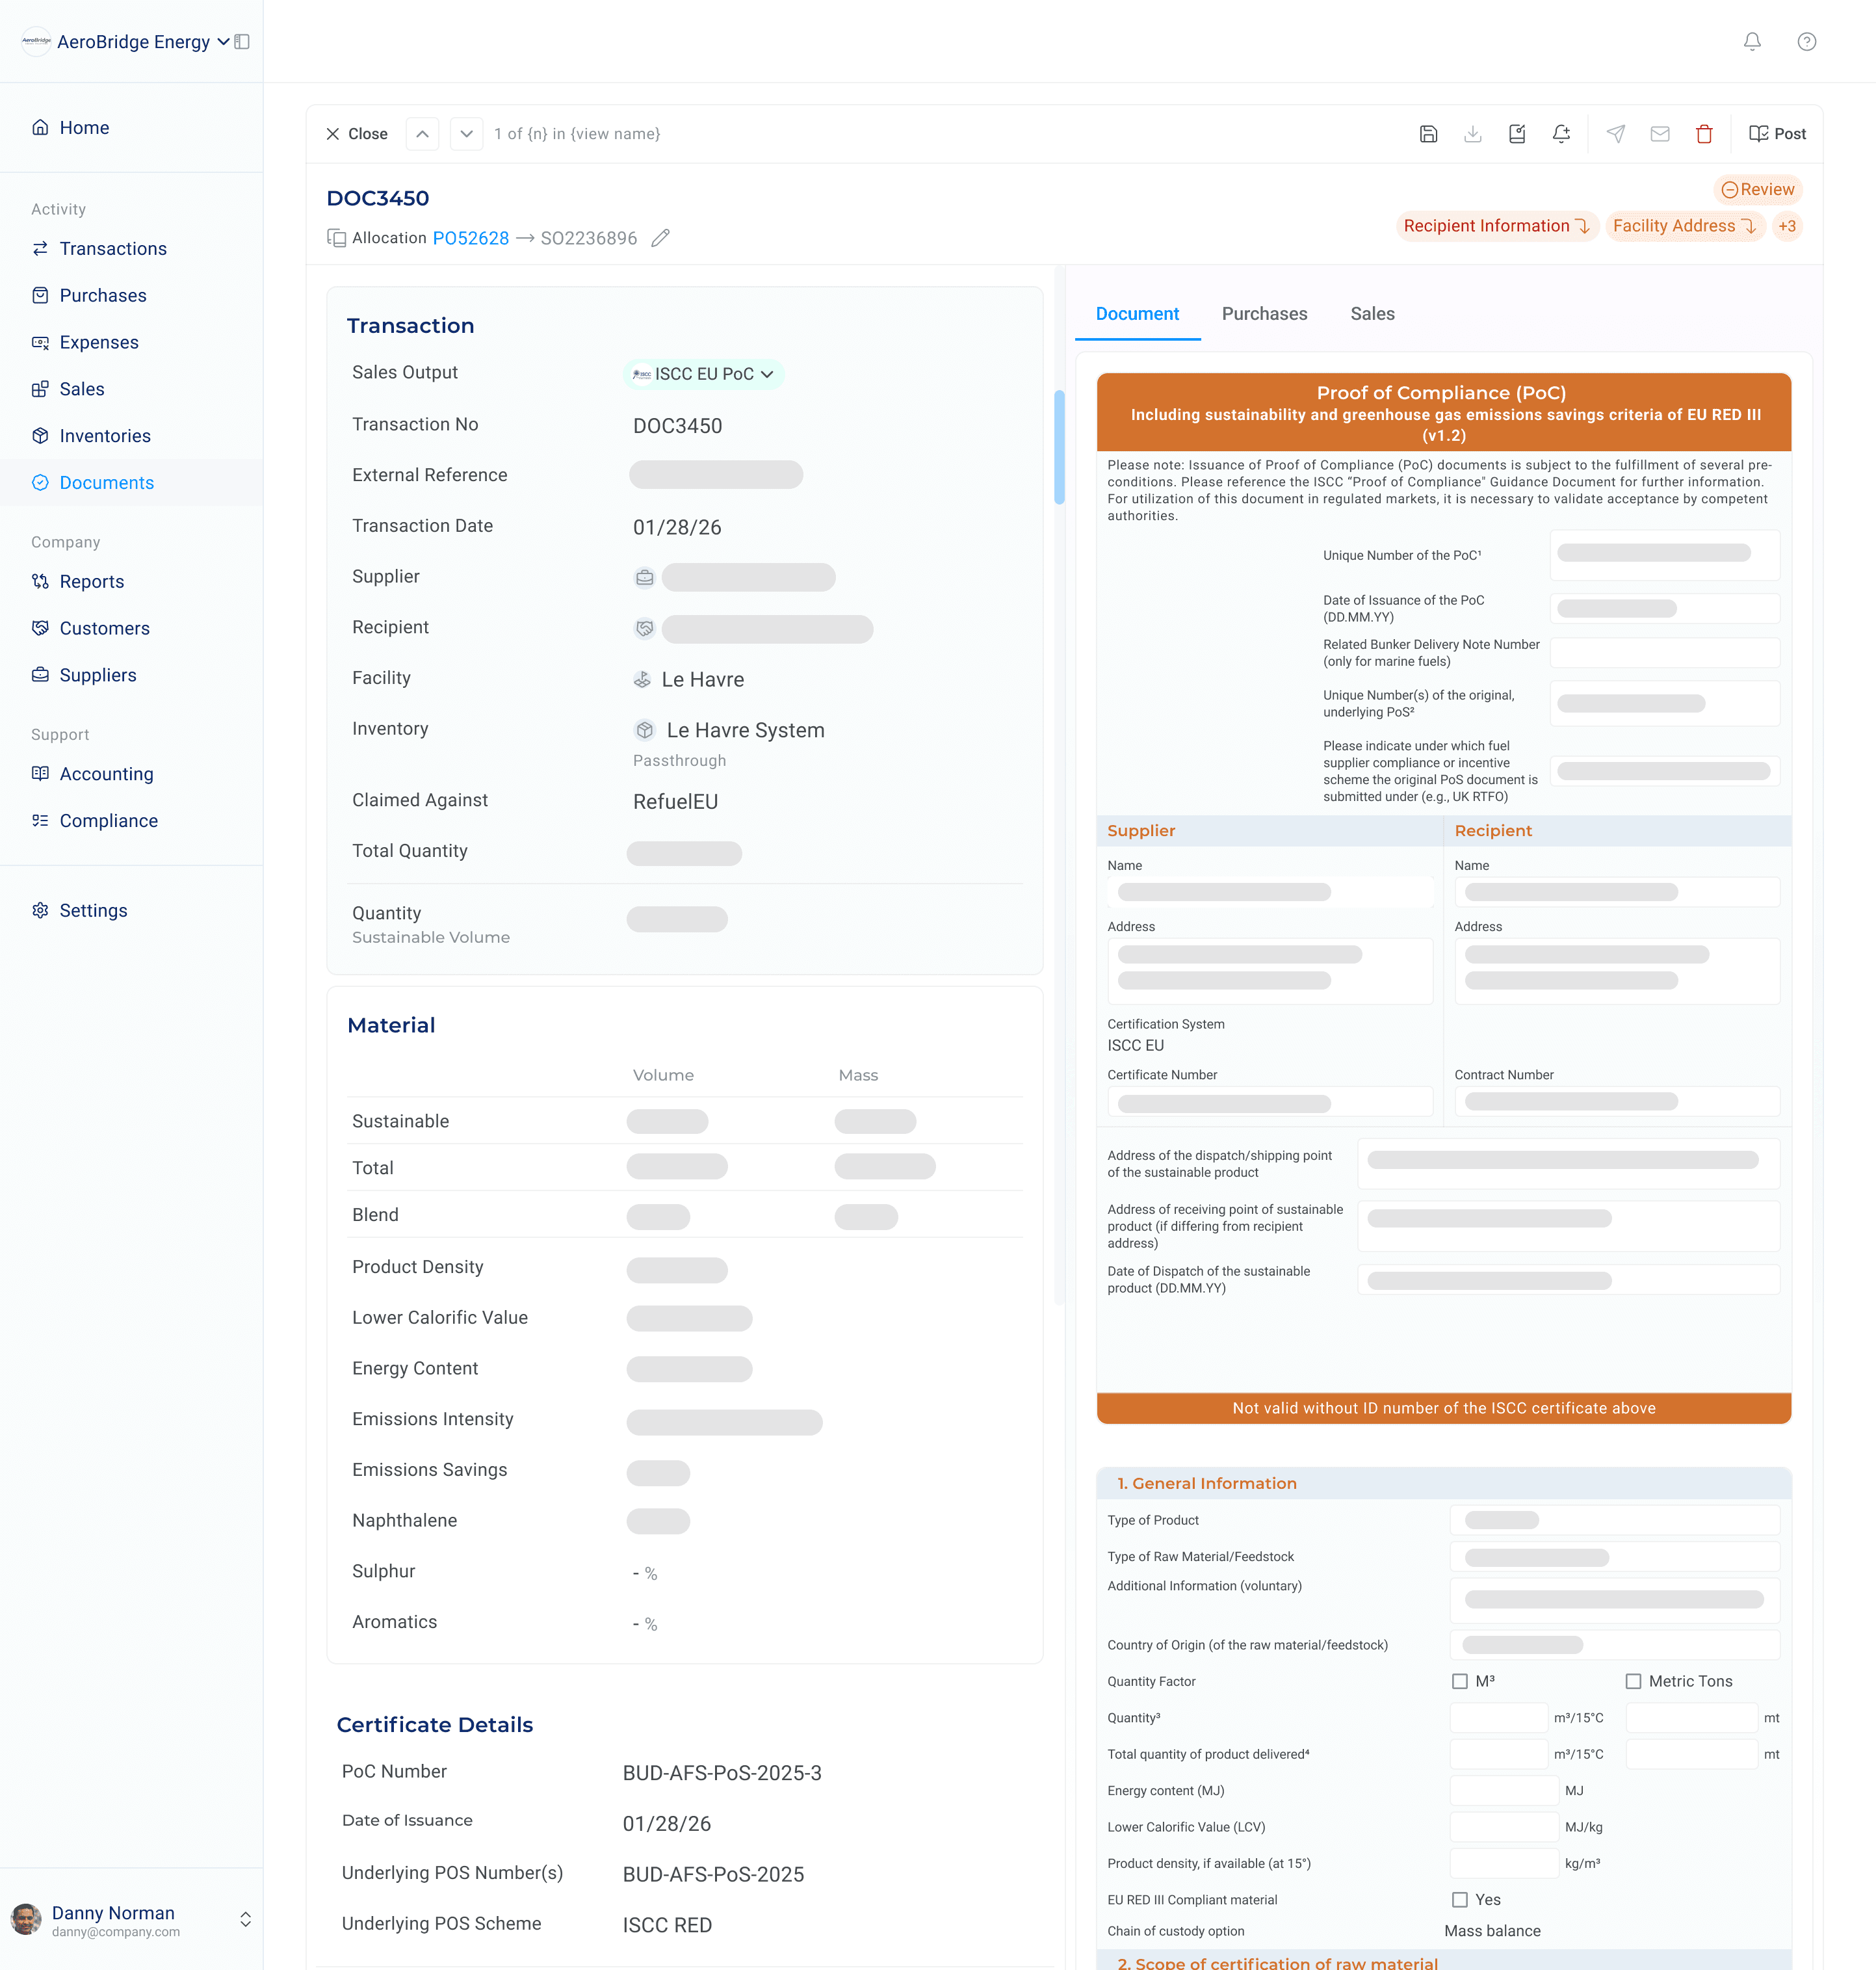Open the PO52628 allocation link
Viewport: 1876px width, 1970px height.
pyautogui.click(x=470, y=238)
